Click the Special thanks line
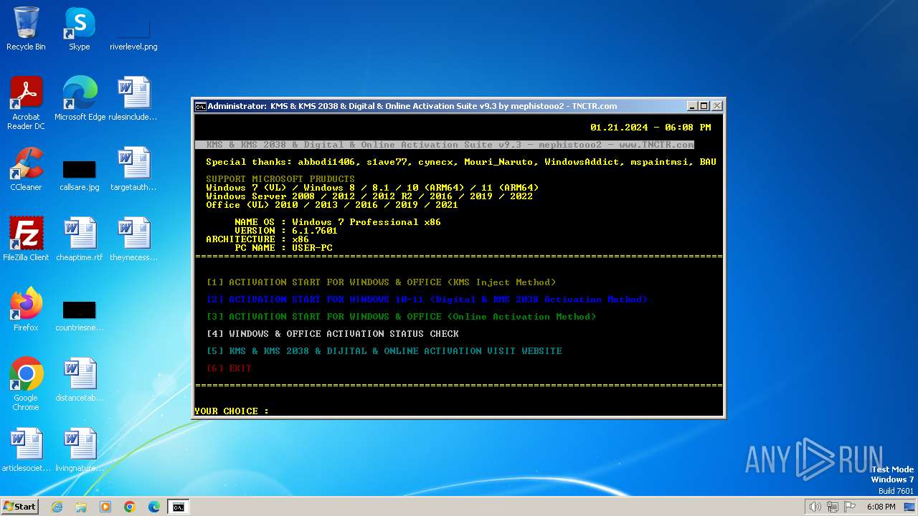Screen dimensions: 918x516 point(461,162)
